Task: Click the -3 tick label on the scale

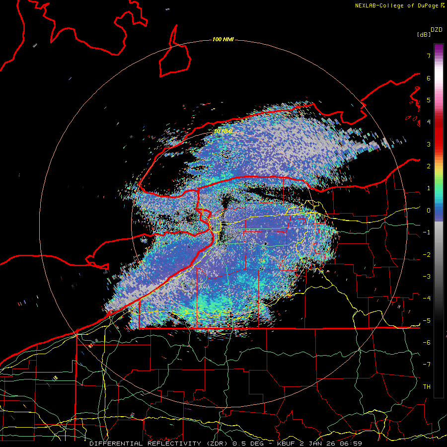Action: (x=427, y=277)
